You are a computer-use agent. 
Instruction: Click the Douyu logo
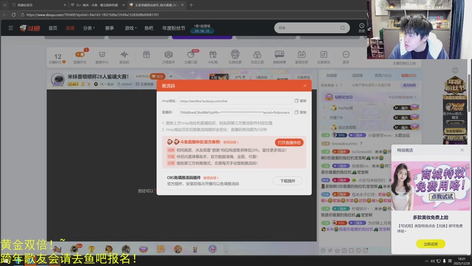coord(30,28)
